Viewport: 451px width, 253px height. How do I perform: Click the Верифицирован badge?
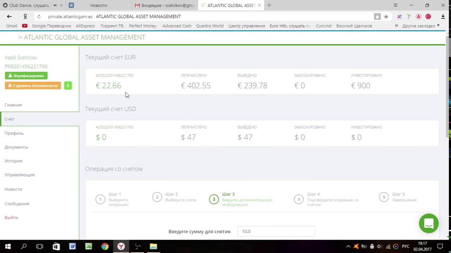pyautogui.click(x=26, y=76)
